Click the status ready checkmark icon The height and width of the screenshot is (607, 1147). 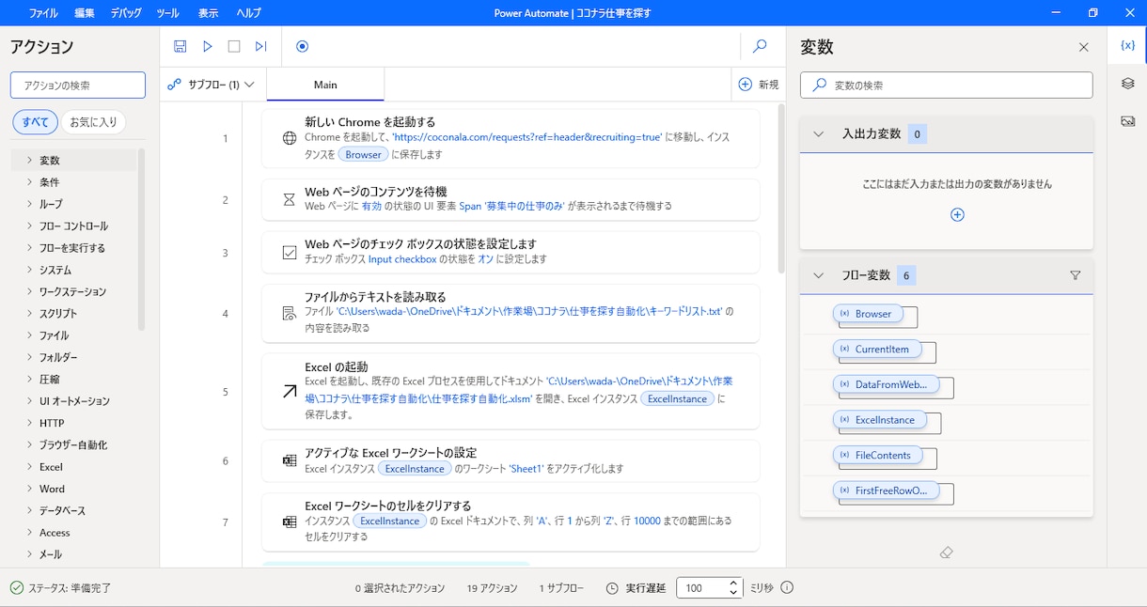[16, 587]
